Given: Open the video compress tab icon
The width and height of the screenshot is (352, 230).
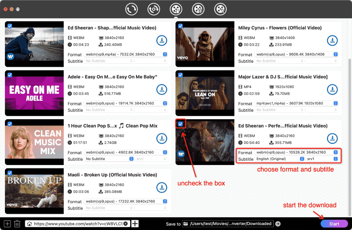Looking at the screenshot, I should pos(198,9).
